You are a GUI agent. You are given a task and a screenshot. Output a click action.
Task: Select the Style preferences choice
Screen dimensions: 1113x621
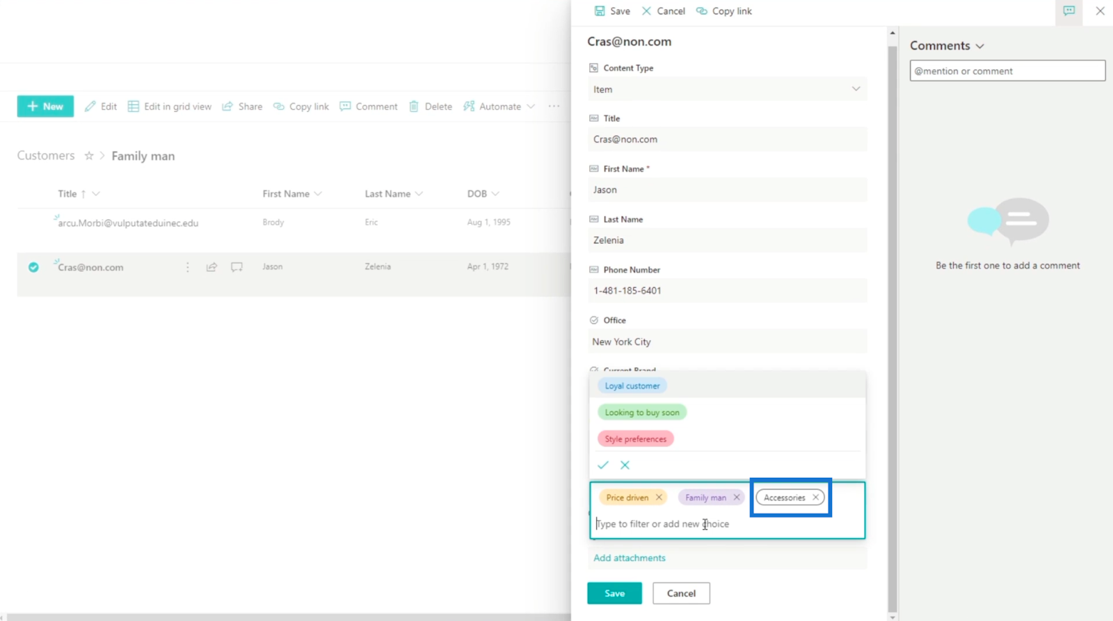(635, 439)
